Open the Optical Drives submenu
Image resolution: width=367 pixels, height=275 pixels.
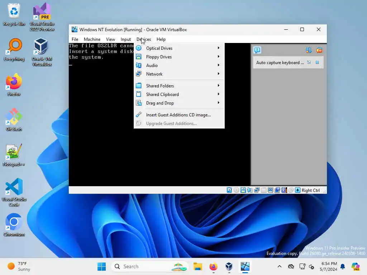coord(179,48)
